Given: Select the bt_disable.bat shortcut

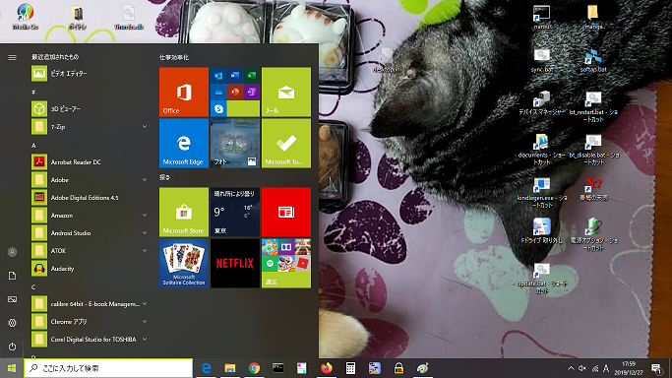Looking at the screenshot, I should click(593, 150).
